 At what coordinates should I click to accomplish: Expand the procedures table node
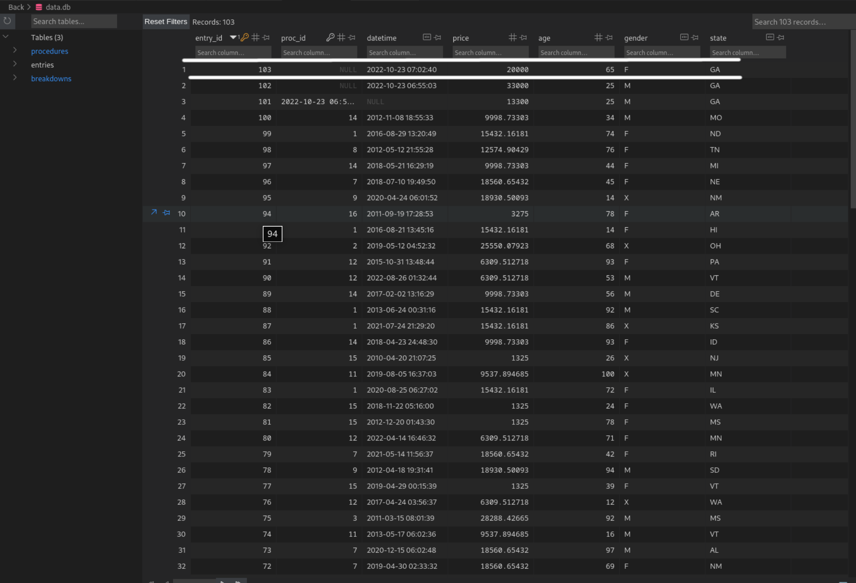coord(15,50)
